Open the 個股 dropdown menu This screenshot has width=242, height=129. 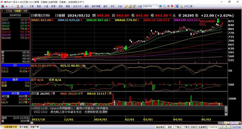[x=61, y=7]
